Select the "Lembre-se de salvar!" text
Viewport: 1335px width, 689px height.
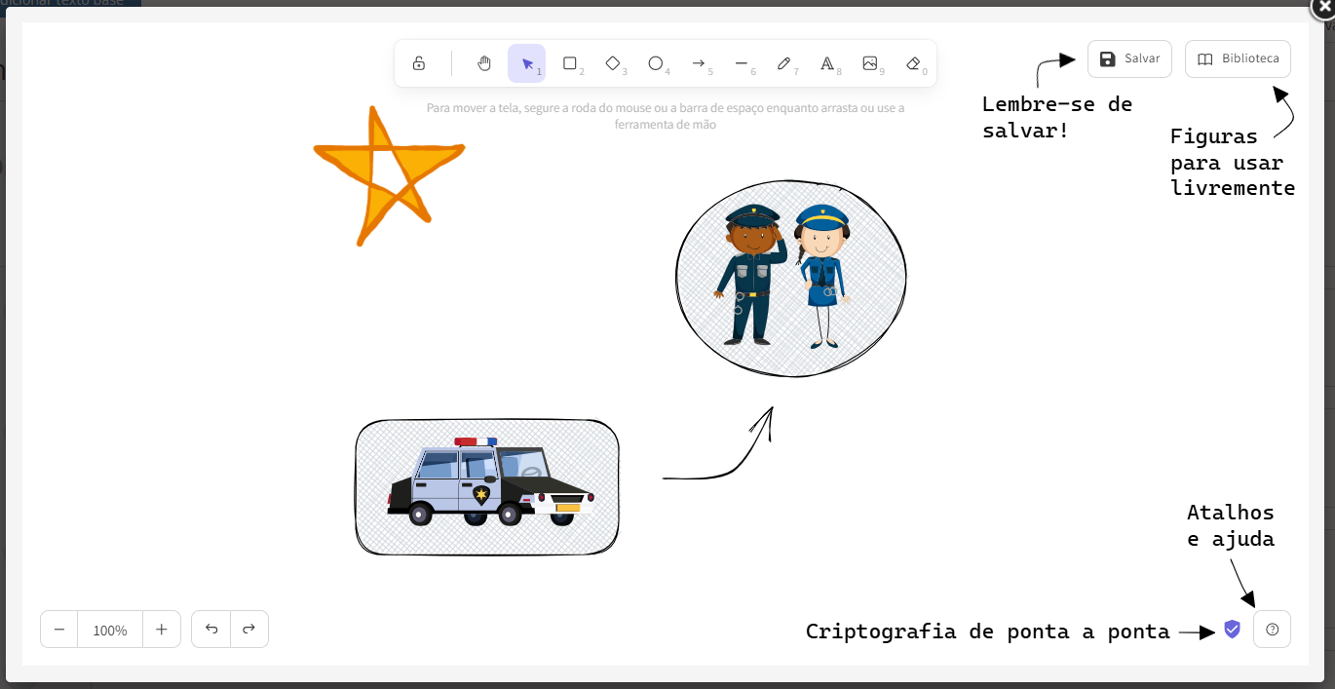1057,117
